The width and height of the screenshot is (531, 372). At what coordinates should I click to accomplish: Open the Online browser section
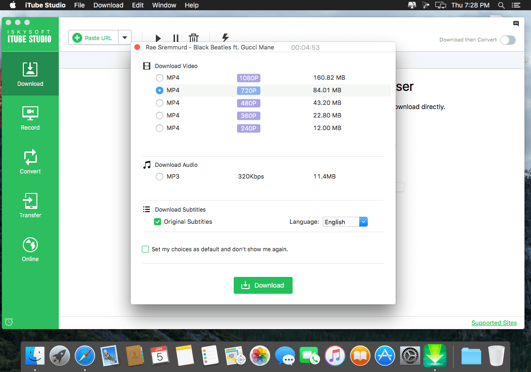point(30,249)
